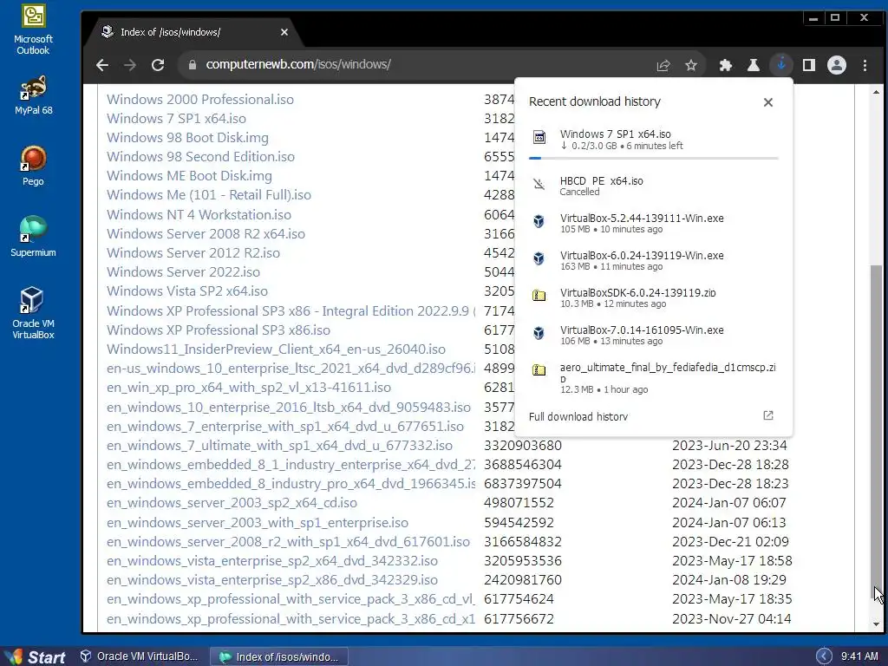Click the 9:41 AM taskbar clock
The height and width of the screenshot is (666, 888).
click(859, 657)
